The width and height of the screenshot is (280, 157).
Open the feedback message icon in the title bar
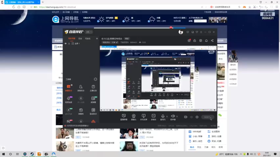coord(188,32)
